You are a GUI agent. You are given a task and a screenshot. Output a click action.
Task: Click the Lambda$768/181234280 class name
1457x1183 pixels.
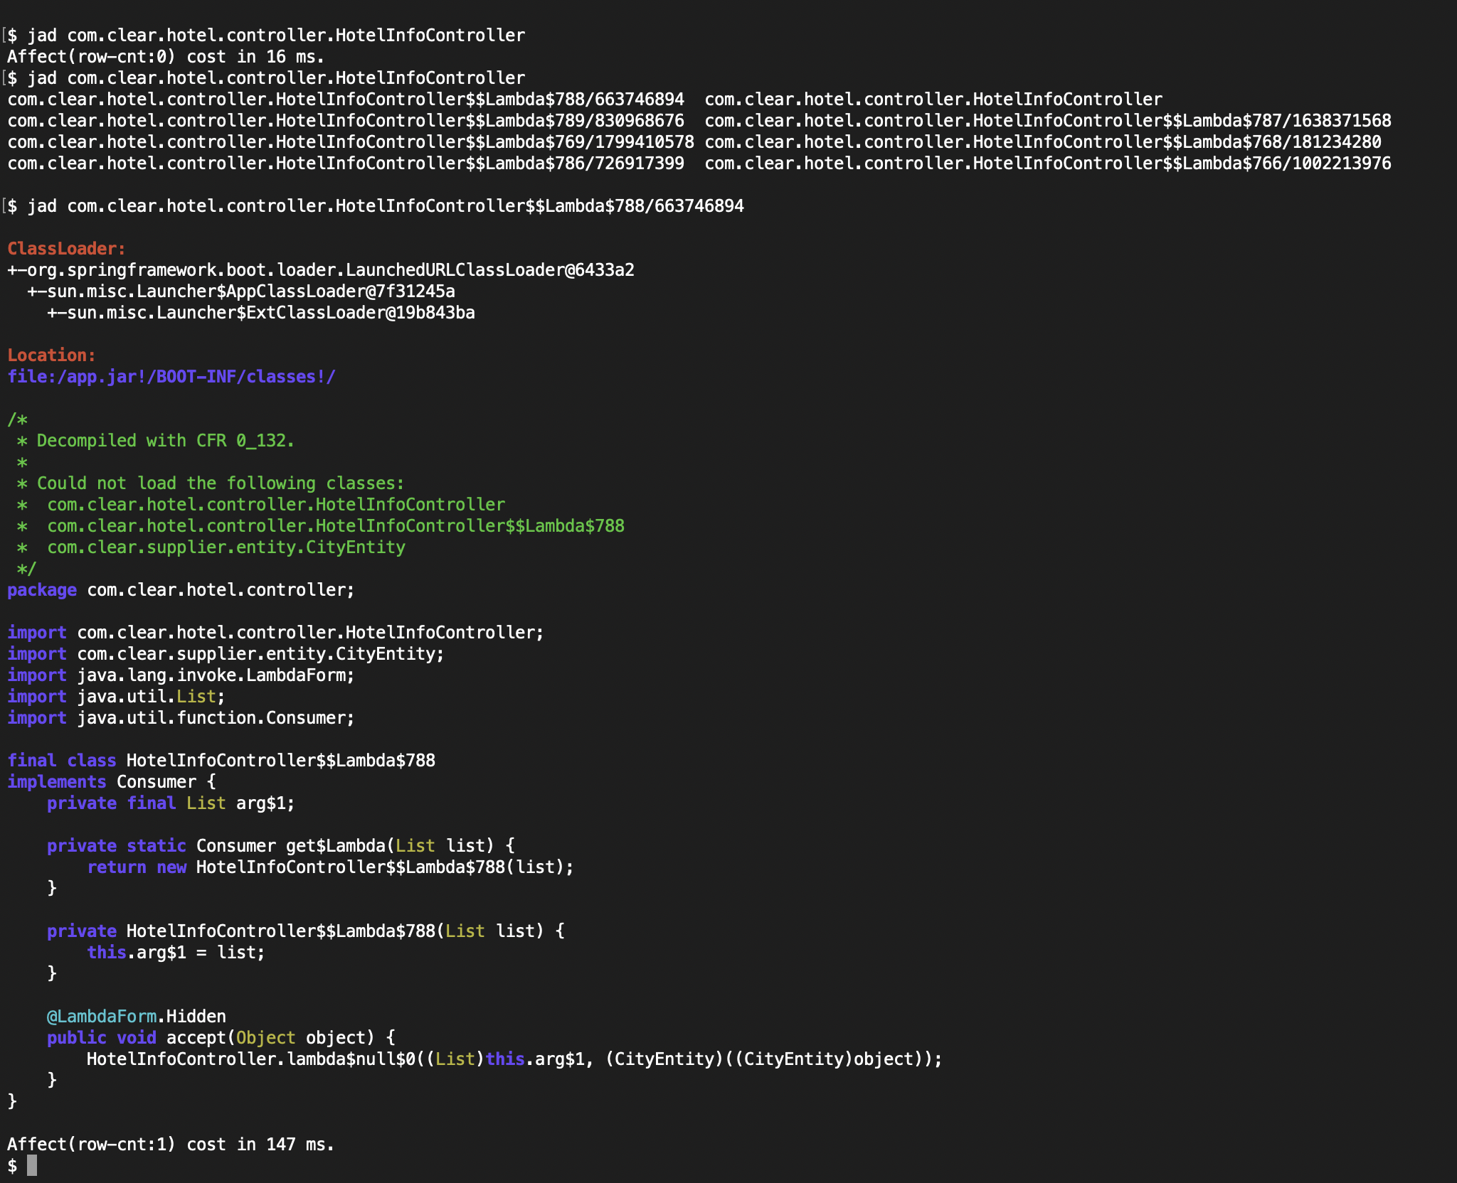tap(1043, 142)
